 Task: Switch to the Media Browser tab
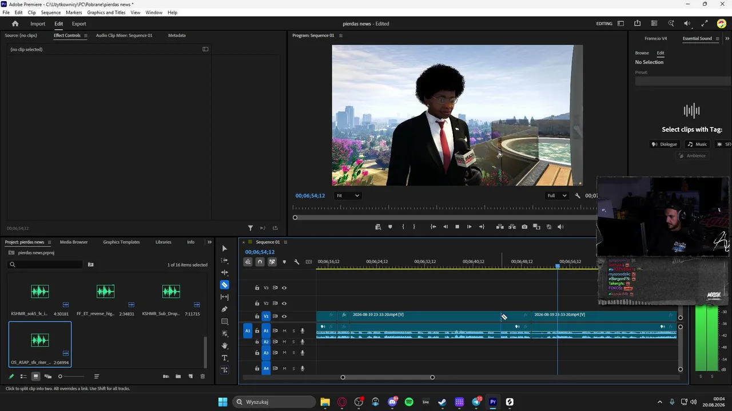point(74,242)
